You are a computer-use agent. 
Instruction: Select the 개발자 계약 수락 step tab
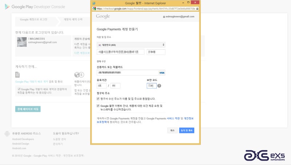[x=73, y=19]
